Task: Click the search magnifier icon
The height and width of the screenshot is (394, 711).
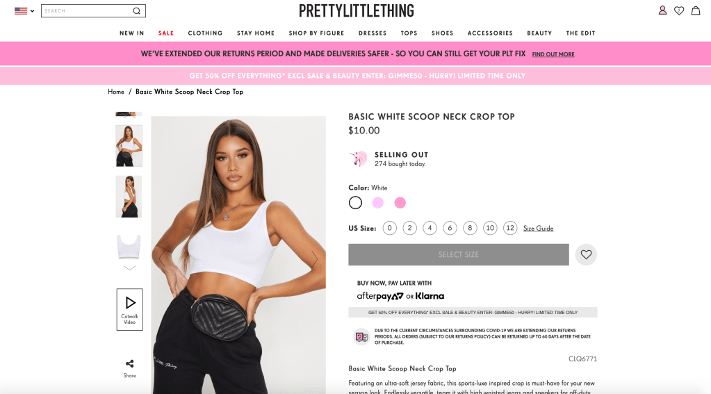Action: tap(136, 11)
